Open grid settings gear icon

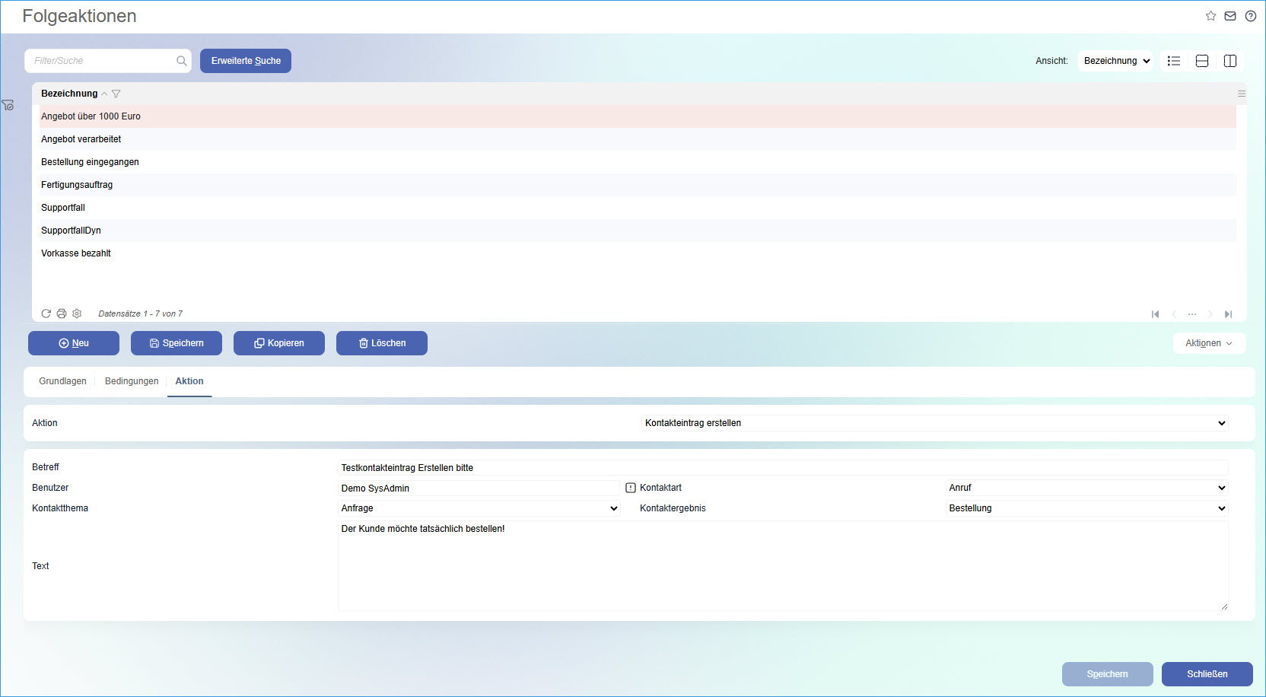pyautogui.click(x=77, y=313)
